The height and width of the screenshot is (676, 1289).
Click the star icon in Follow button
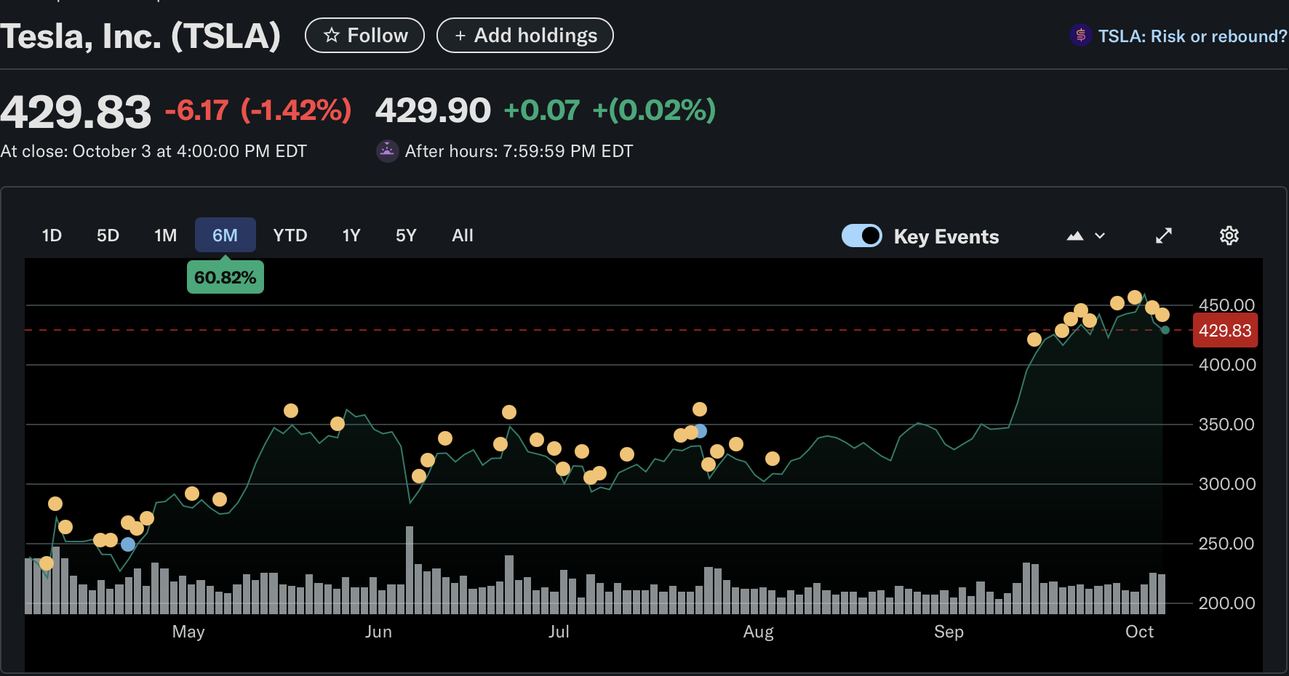(x=332, y=36)
